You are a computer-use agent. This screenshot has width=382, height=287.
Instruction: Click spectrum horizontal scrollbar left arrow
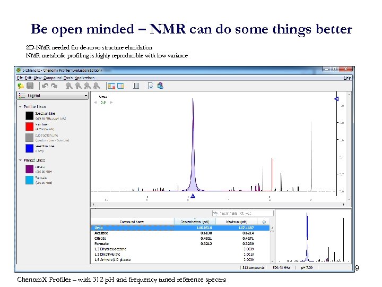[93, 205]
